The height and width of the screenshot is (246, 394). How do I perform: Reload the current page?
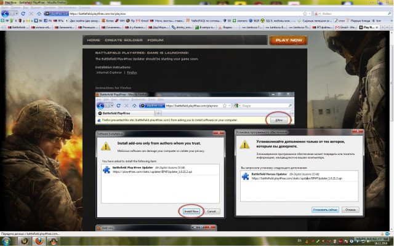coord(23,14)
